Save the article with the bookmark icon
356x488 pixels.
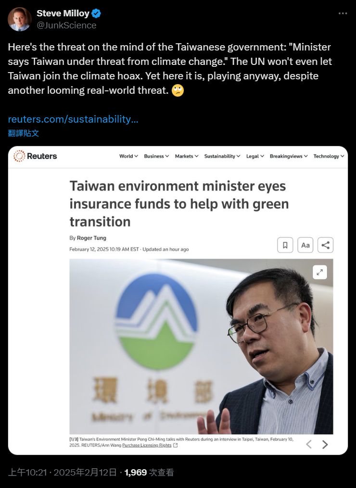(x=285, y=245)
